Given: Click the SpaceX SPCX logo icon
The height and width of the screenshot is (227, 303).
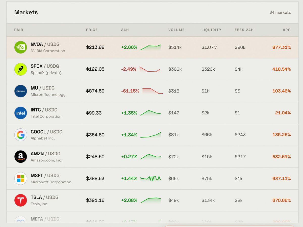Looking at the screenshot, I should [21, 69].
